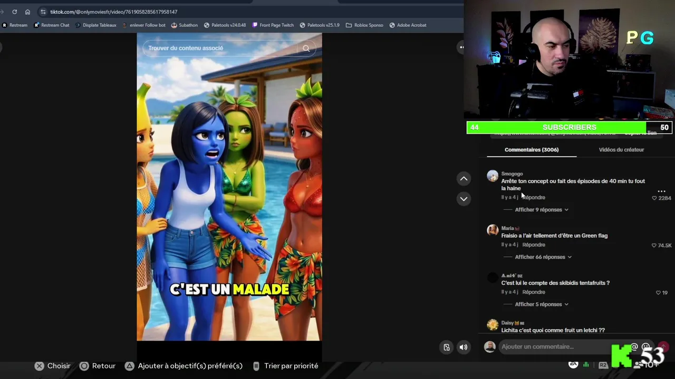Click the Choisir prompt at the bottom
The width and height of the screenshot is (675, 379).
point(52,366)
